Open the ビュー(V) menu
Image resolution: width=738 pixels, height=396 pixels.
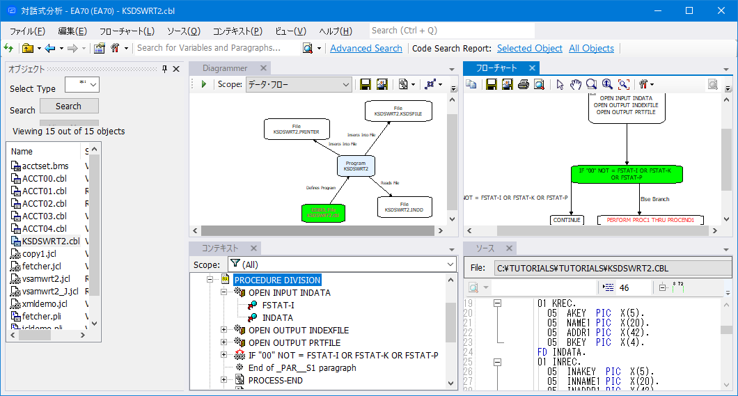point(290,31)
